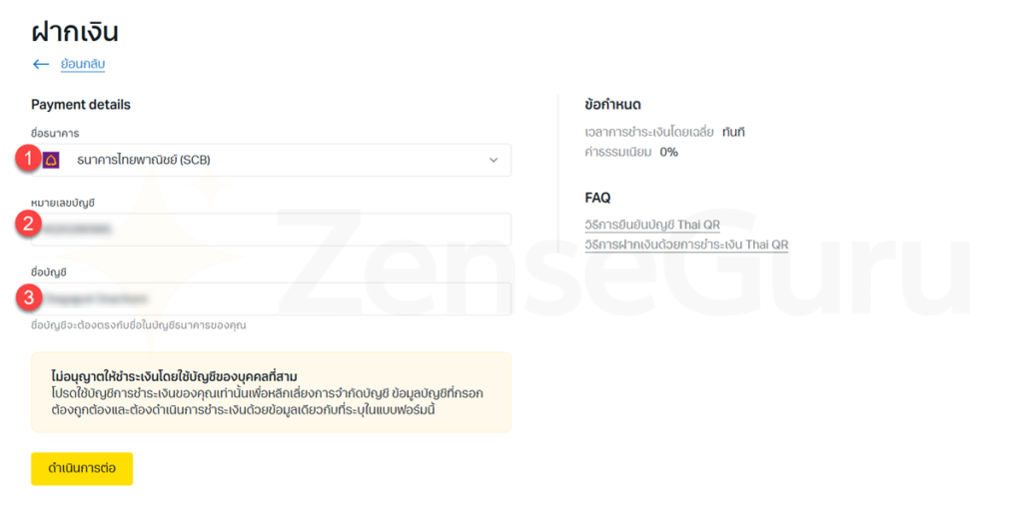The height and width of the screenshot is (510, 1023).
Task: Click the ชื่อธนาคาร field label
Action: [55, 134]
